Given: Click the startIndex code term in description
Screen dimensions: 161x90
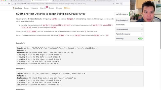Looking at the screenshot, I should point(31,31).
